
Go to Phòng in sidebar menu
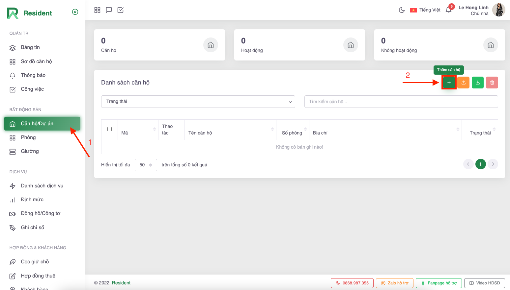click(x=28, y=137)
